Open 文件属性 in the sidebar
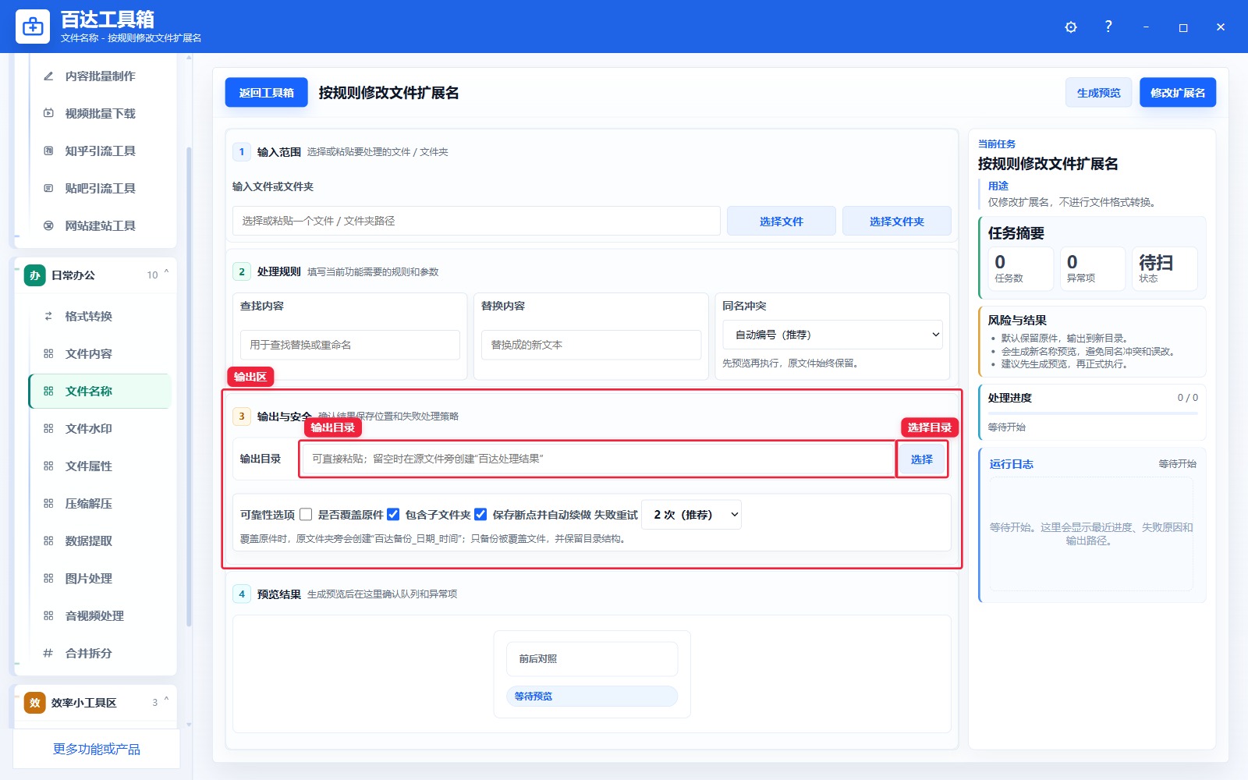The image size is (1248, 780). [x=100, y=466]
